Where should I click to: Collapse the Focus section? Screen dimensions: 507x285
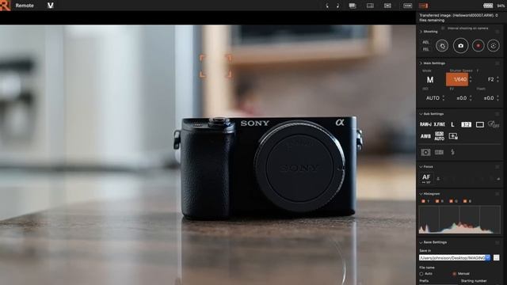421,167
